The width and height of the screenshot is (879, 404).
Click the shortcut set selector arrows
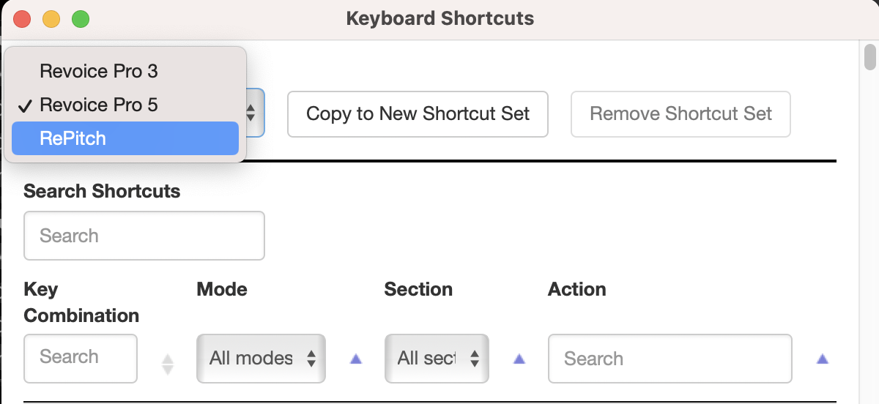point(251,113)
